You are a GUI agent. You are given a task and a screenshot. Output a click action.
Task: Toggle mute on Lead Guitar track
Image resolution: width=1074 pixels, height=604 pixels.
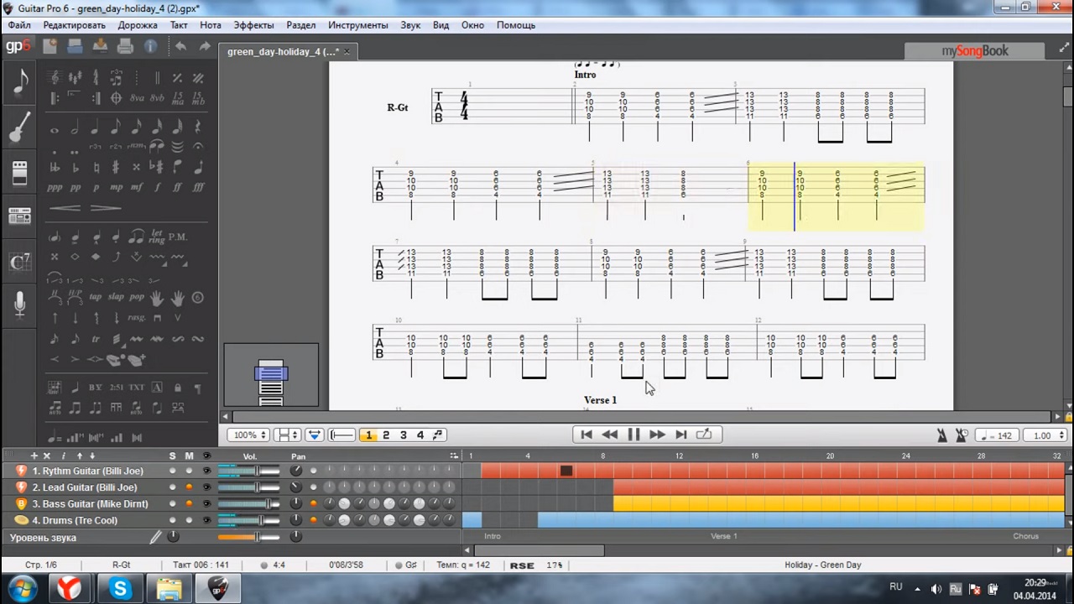pos(189,487)
